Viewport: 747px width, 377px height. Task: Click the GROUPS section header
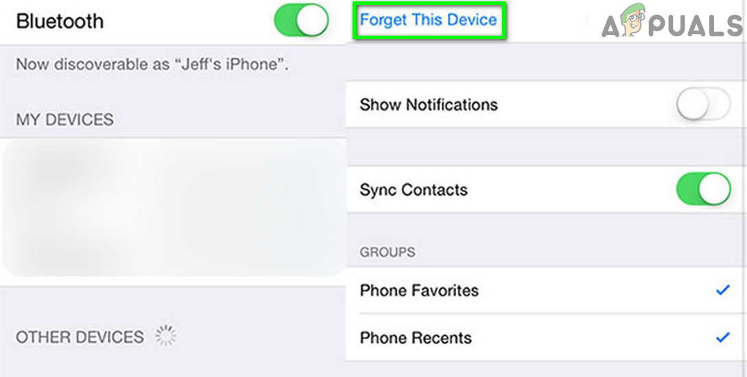tap(388, 252)
